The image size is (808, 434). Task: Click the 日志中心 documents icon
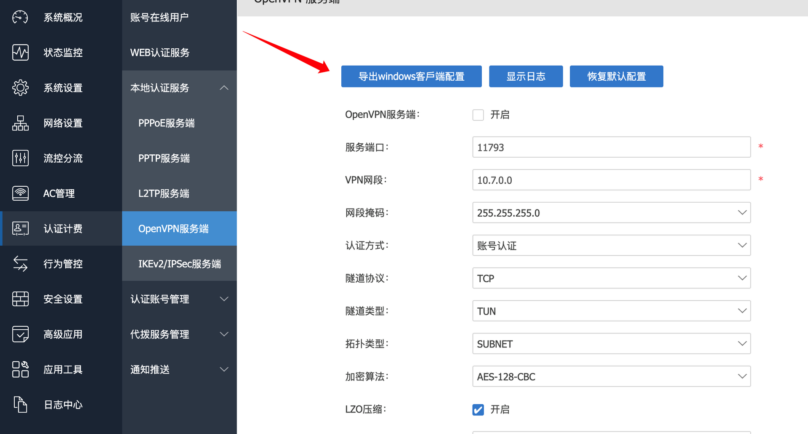[20, 405]
